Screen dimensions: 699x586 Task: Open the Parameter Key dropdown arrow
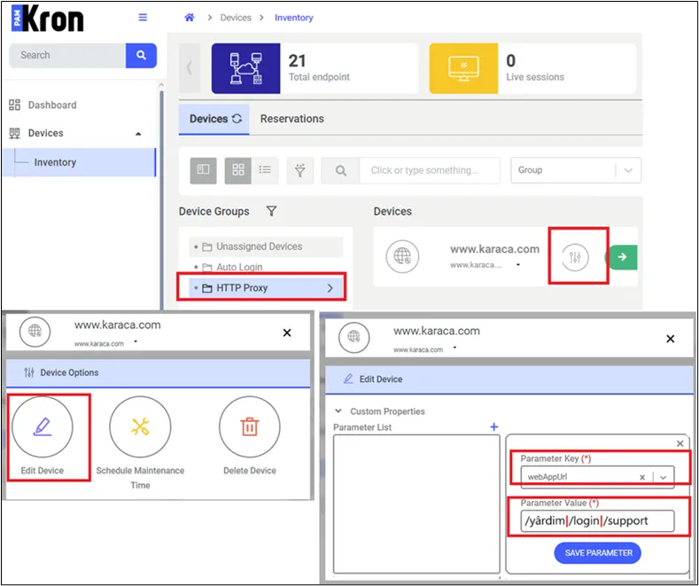coord(664,477)
